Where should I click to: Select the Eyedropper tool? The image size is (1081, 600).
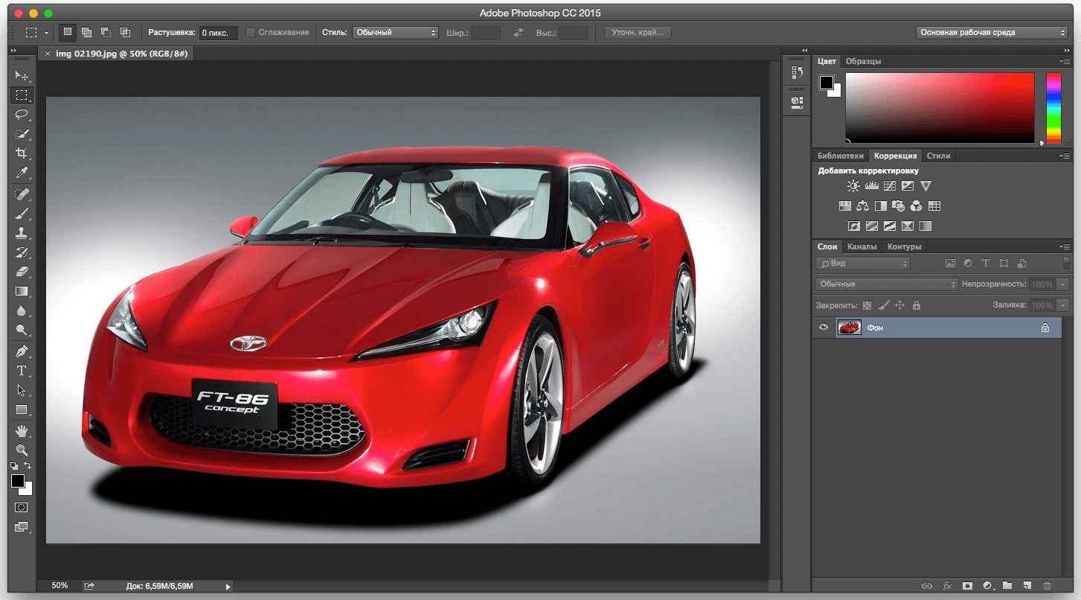coord(22,173)
